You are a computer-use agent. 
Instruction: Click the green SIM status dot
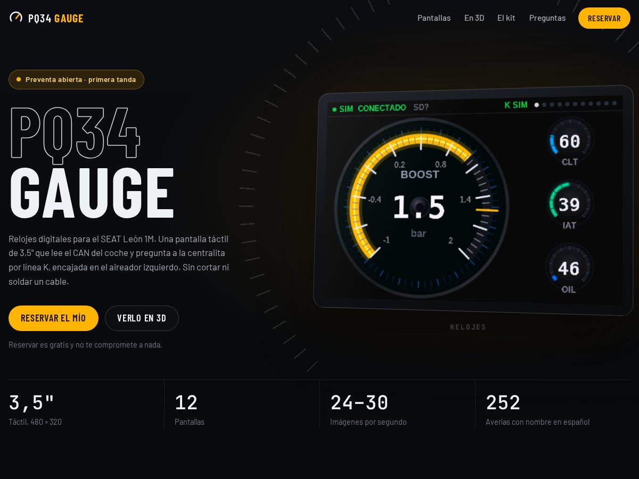pos(334,110)
